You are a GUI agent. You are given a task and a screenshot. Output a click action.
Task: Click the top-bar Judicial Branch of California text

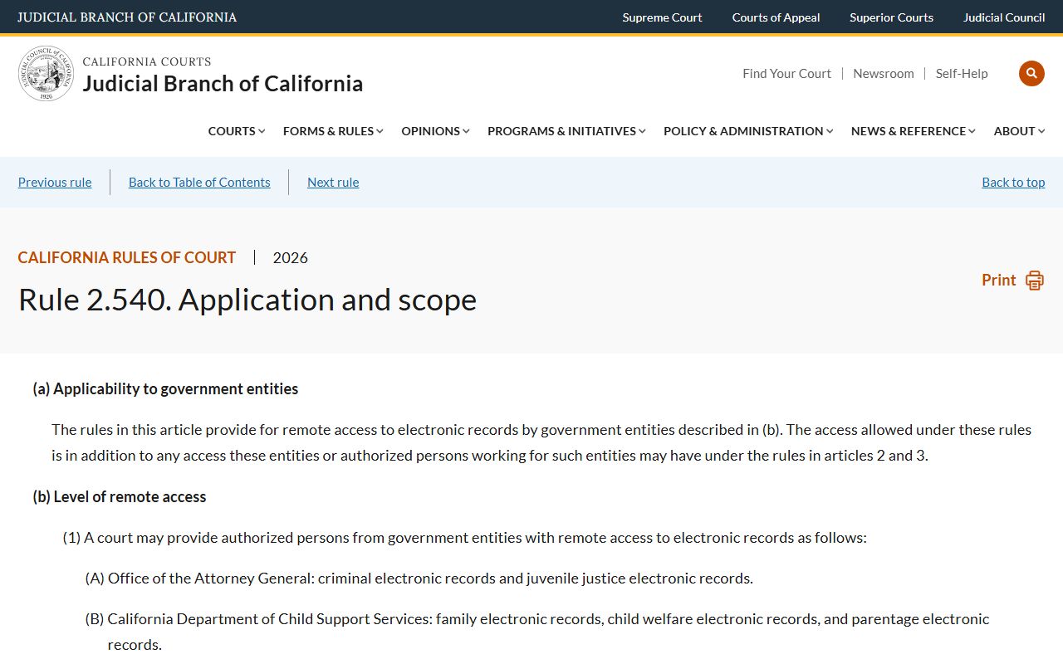(x=127, y=17)
